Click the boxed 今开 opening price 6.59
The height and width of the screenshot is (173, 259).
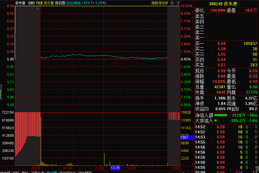click(x=253, y=71)
